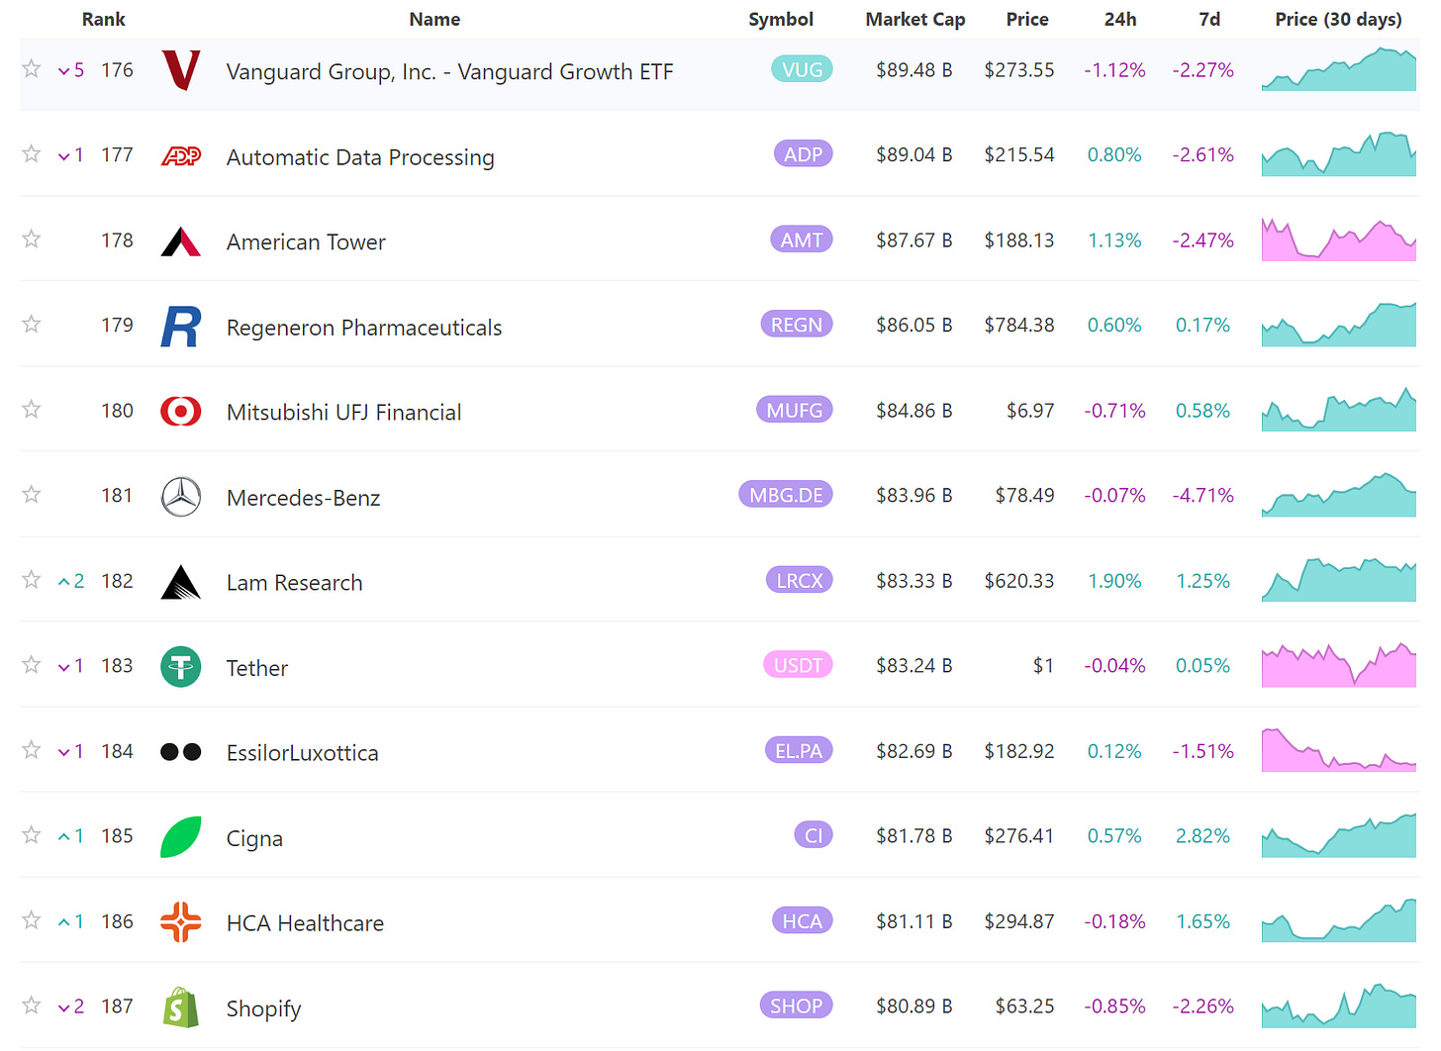Screen dimensions: 1441x1051
Task: Sort table by Market Cap column
Action: click(x=915, y=19)
